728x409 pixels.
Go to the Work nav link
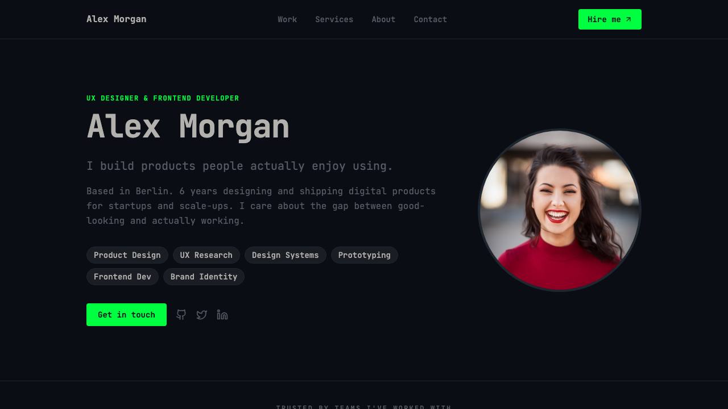[287, 19]
